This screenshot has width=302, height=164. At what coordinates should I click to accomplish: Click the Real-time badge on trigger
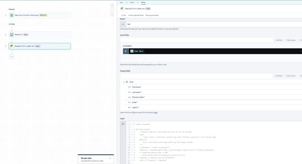point(43,15)
